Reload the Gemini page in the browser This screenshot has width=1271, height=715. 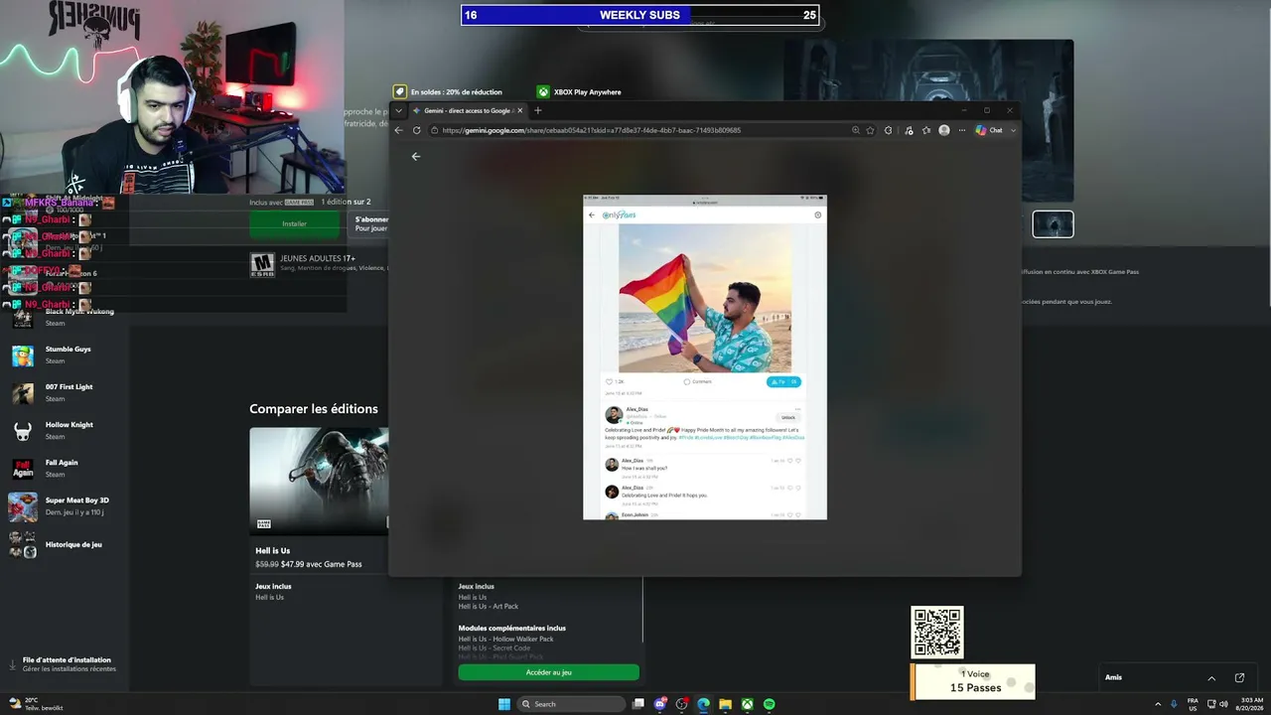(x=417, y=130)
